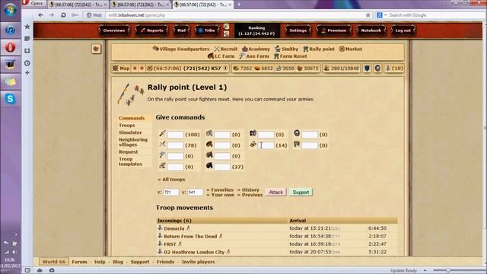The height and width of the screenshot is (274, 487).
Task: Click the small button left of quickbar
Action: click(x=96, y=49)
